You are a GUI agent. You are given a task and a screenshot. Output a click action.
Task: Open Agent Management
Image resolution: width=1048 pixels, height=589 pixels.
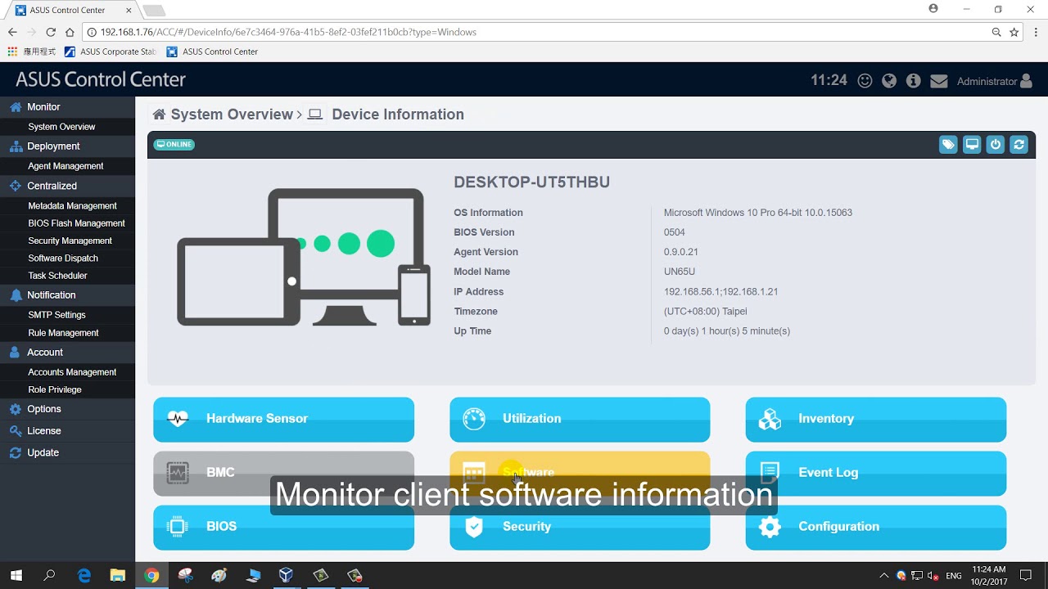tap(67, 166)
